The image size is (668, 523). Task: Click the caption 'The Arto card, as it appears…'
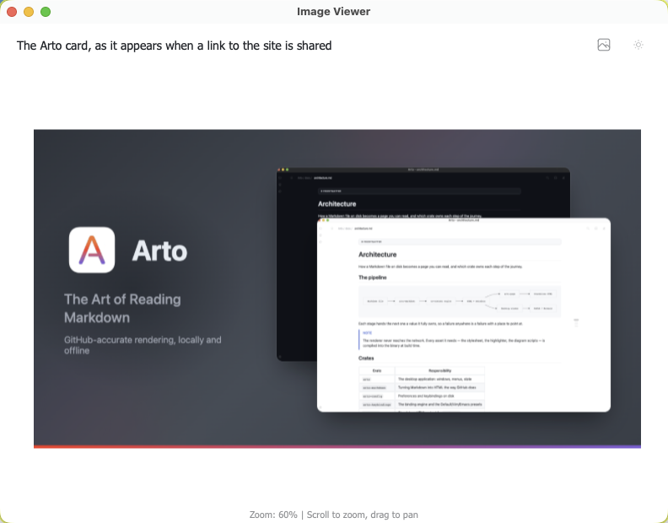click(174, 46)
